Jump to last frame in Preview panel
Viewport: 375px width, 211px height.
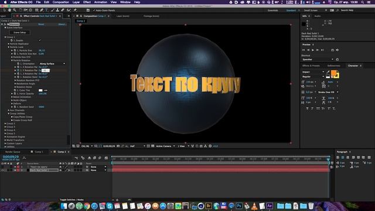(322, 50)
